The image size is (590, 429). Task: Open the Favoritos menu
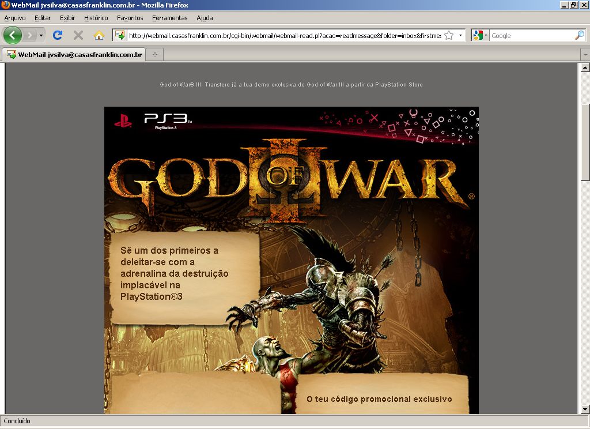[x=130, y=18]
